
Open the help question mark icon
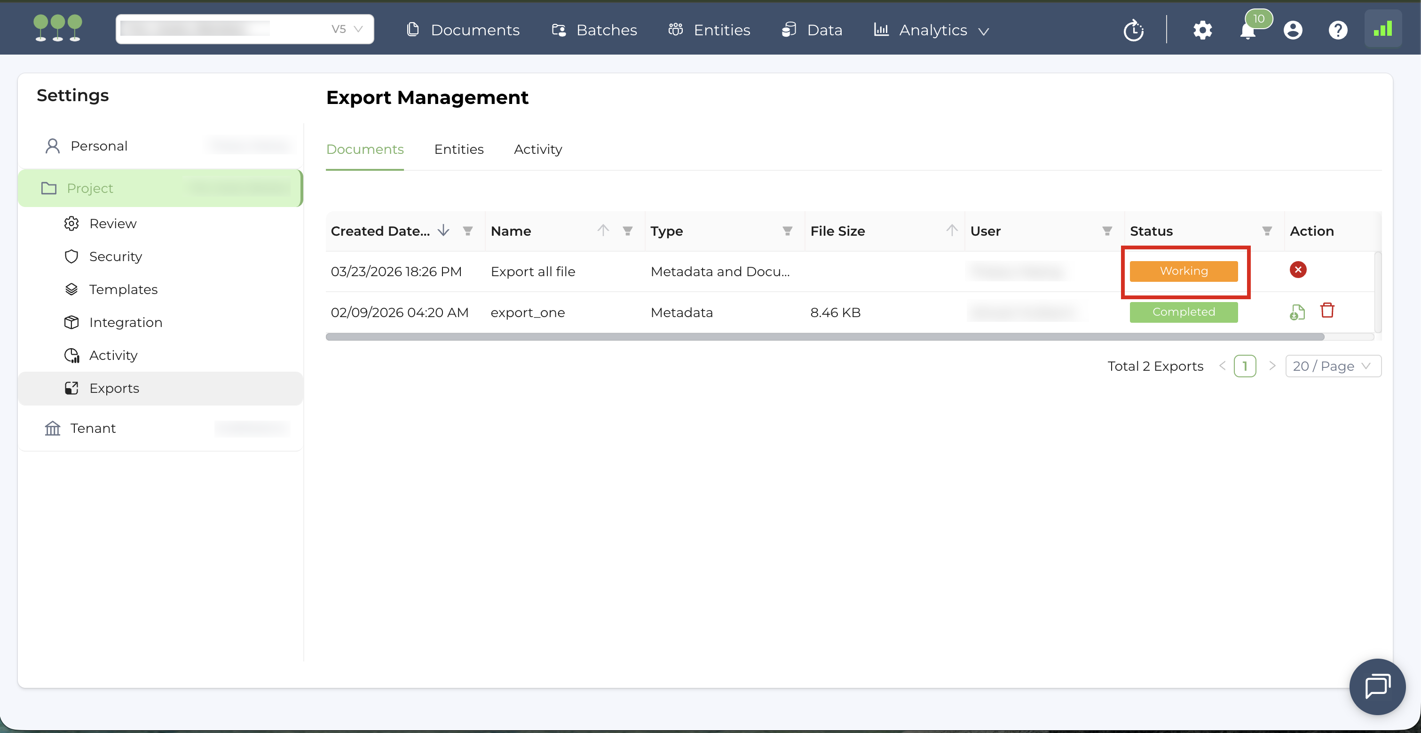[x=1337, y=31]
